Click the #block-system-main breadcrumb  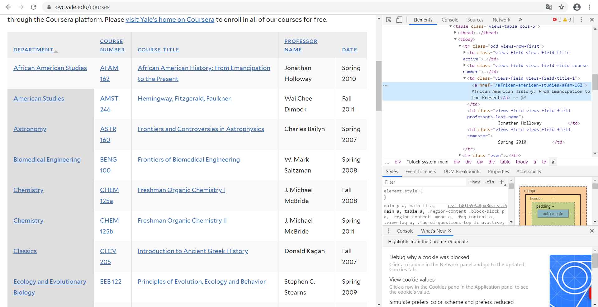pos(427,162)
